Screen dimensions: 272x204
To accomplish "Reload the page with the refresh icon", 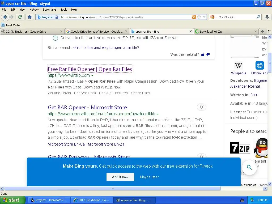I will point(20,17).
